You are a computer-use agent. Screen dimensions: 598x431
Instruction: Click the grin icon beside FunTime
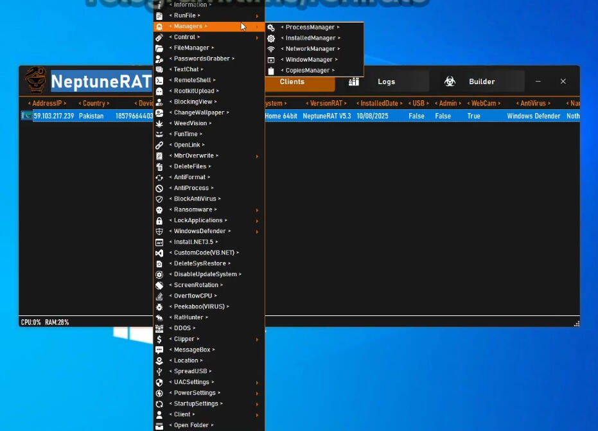coord(159,134)
